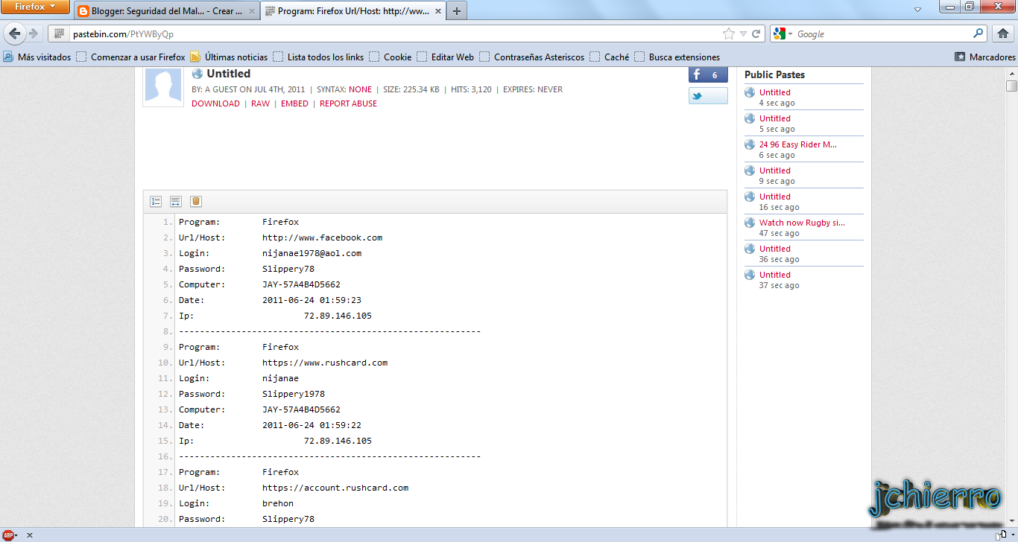Viewport: 1018px width, 542px height.
Task: Reload the page using the refresh icon
Action: pos(756,34)
